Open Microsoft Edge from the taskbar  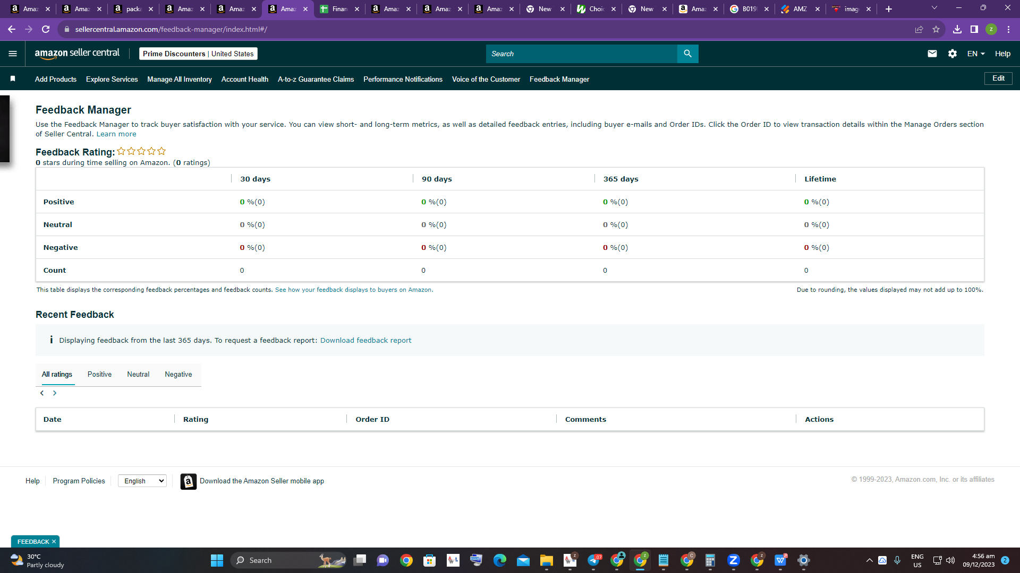(x=499, y=560)
